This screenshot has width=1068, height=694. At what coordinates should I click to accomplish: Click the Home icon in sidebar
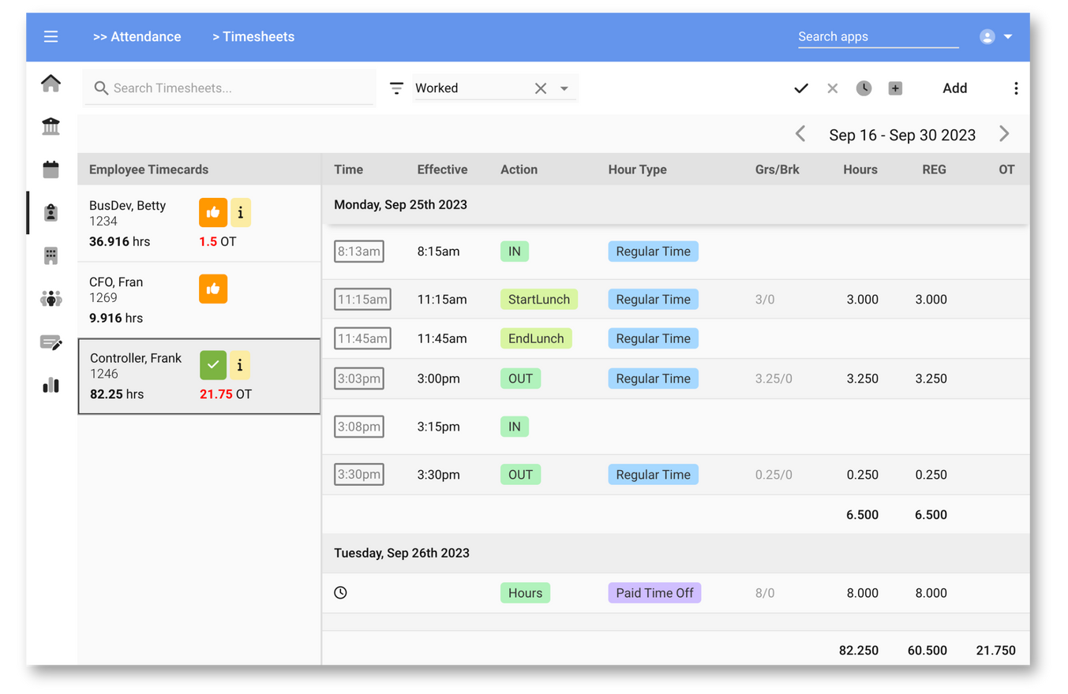point(51,84)
